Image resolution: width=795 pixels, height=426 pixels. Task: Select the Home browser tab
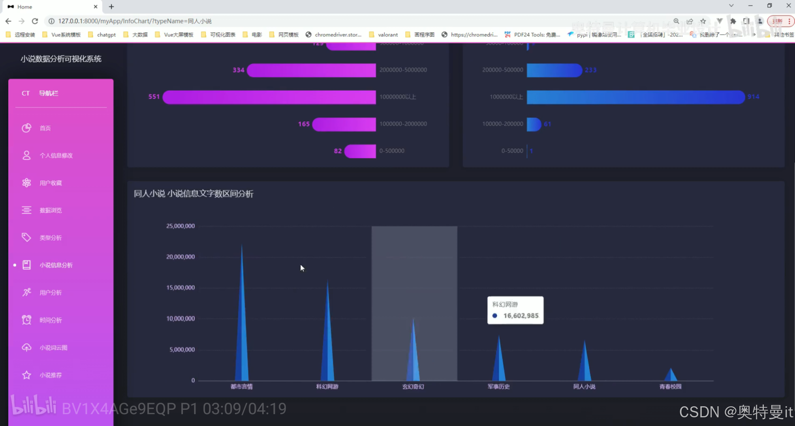(24, 7)
